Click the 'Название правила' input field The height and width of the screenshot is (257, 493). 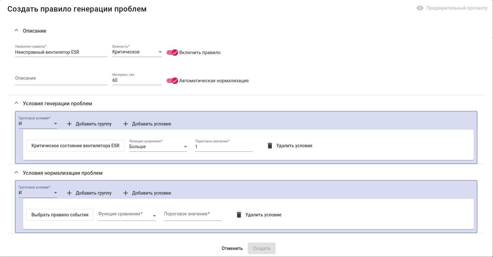coord(61,52)
